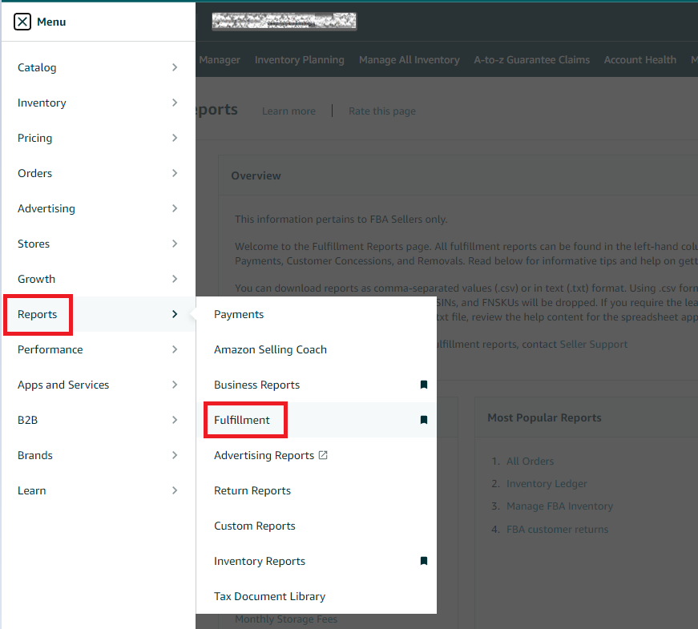Viewport: 698px width, 629px height.
Task: Open Account Health in top bar
Action: (x=640, y=59)
